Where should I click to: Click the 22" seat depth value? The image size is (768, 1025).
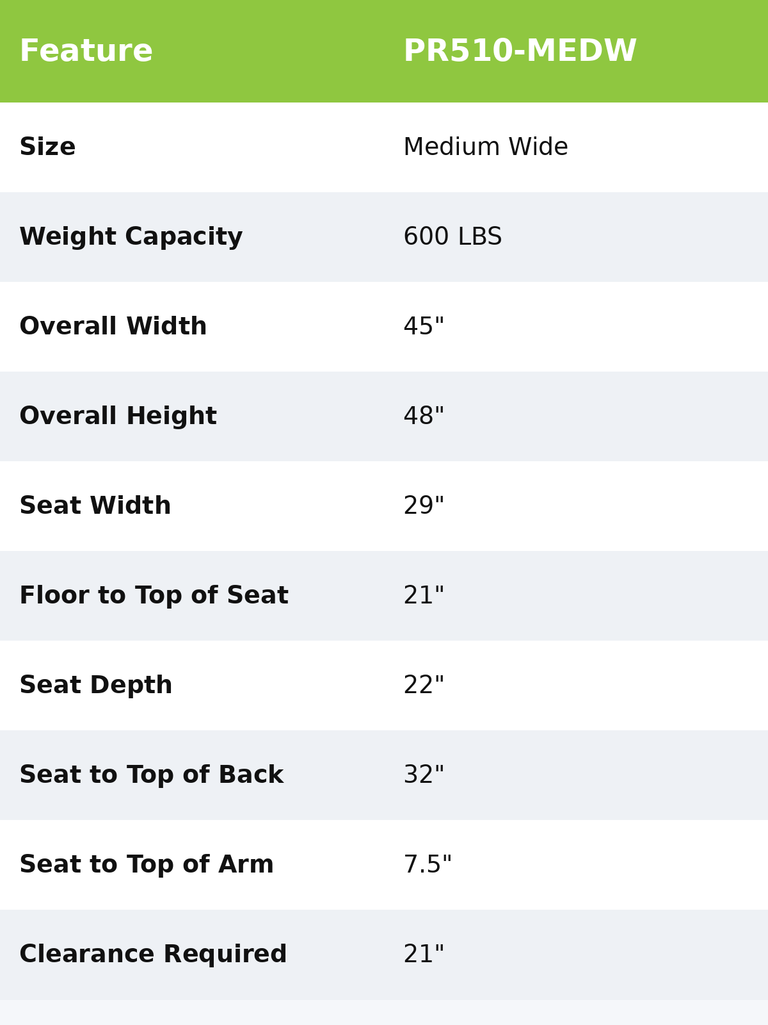pos(424,685)
